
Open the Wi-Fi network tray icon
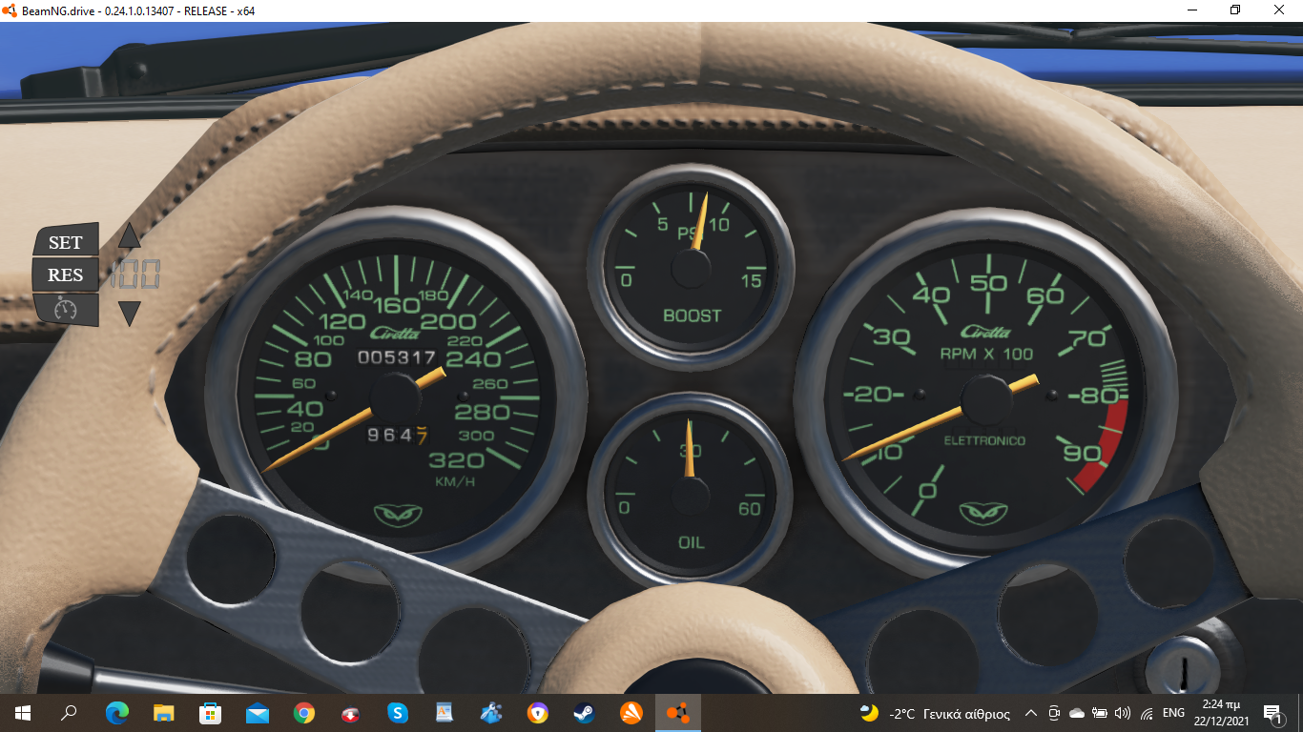click(1146, 713)
